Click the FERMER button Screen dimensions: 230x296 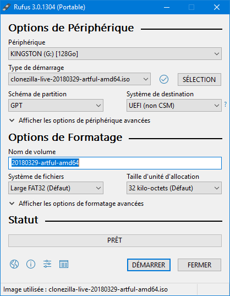tap(199, 265)
